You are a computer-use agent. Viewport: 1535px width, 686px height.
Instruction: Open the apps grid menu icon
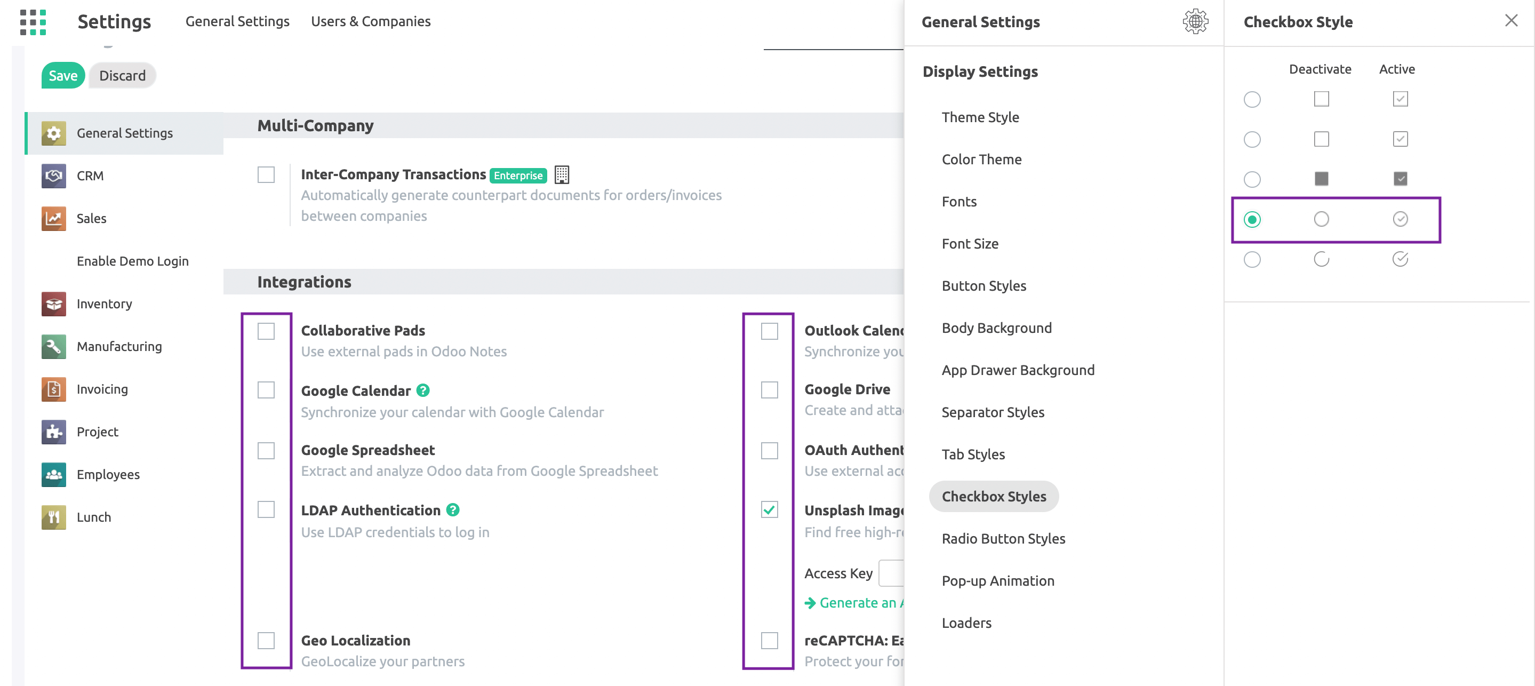tap(33, 21)
